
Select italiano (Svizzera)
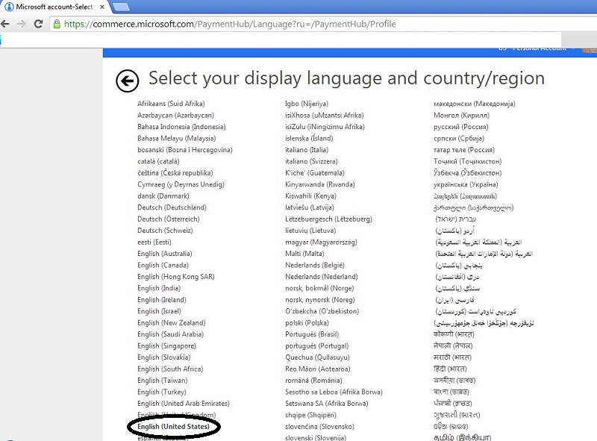(x=311, y=161)
